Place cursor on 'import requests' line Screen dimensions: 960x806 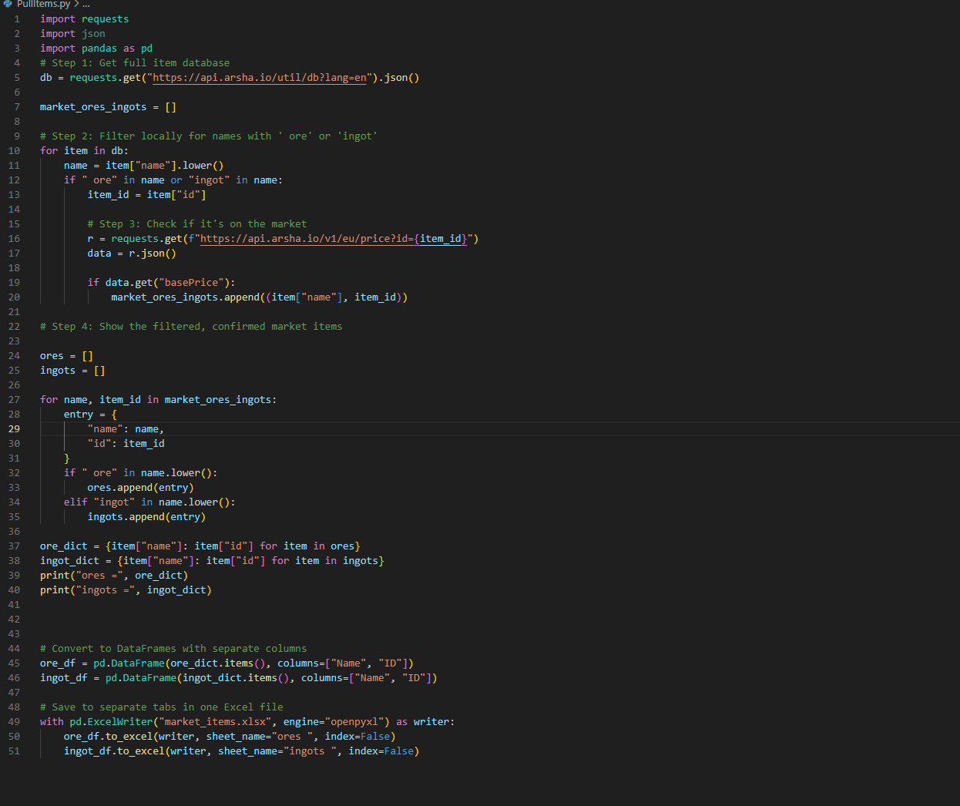pos(85,19)
